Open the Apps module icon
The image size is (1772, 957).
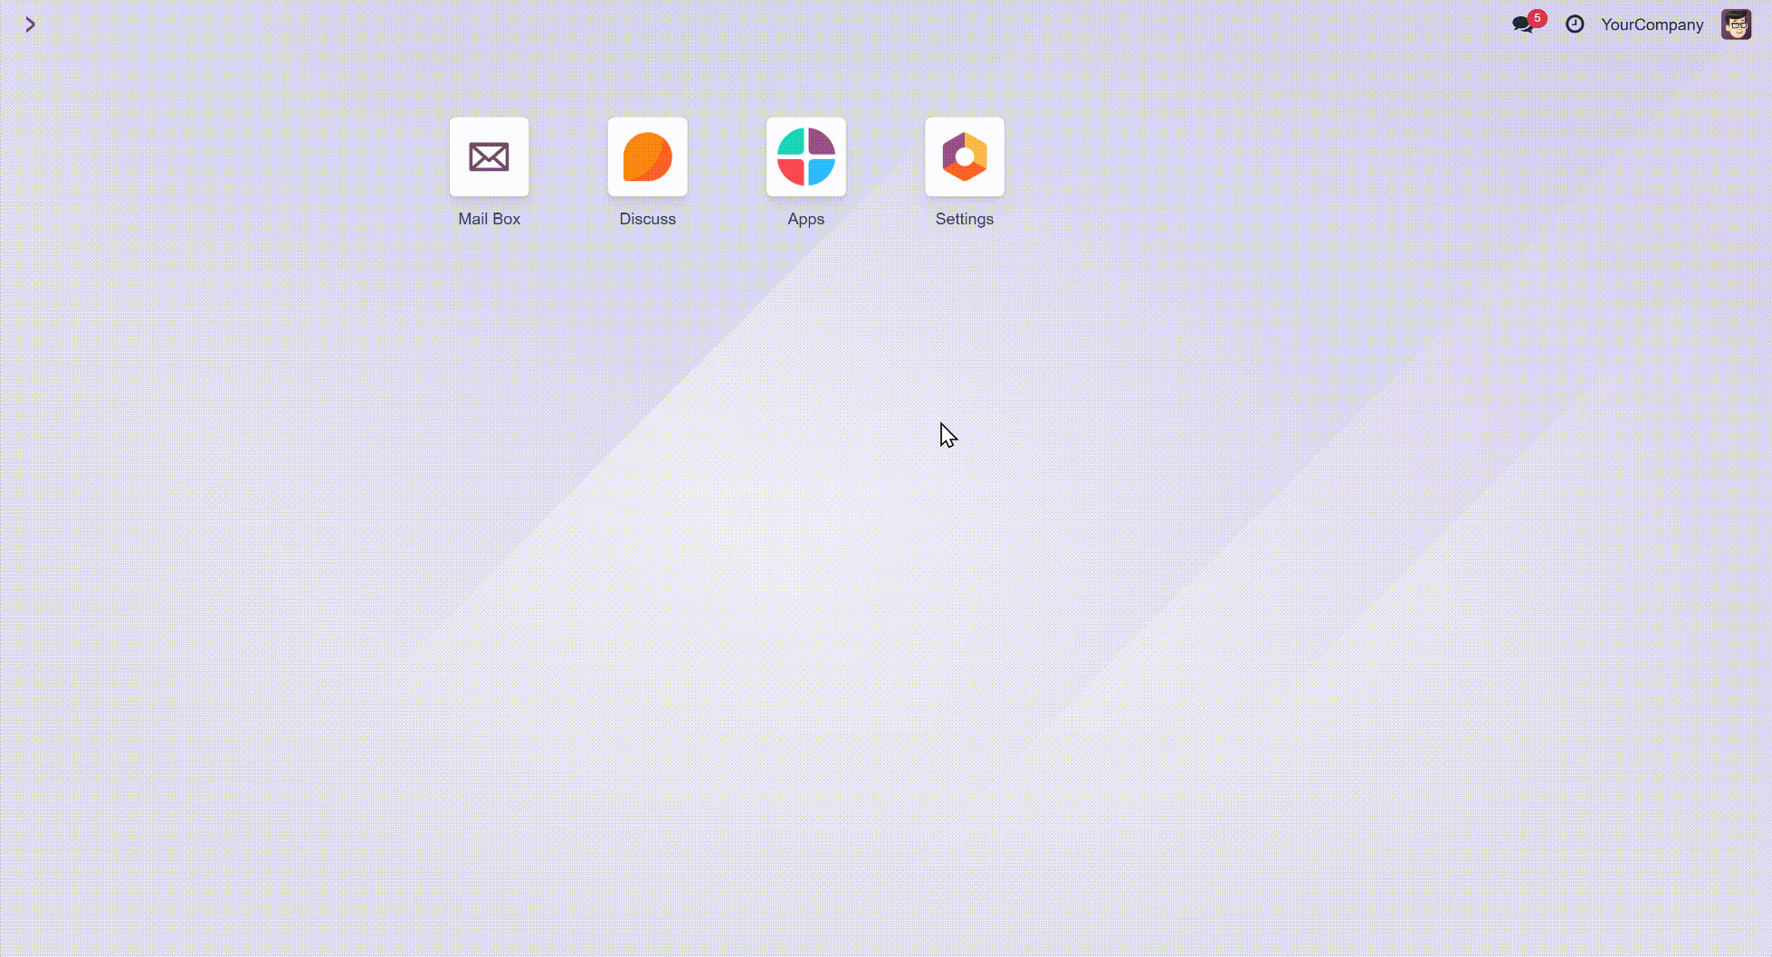tap(805, 156)
